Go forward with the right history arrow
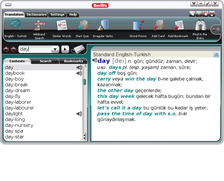This screenshot has height=181, width=224. tap(13, 49)
